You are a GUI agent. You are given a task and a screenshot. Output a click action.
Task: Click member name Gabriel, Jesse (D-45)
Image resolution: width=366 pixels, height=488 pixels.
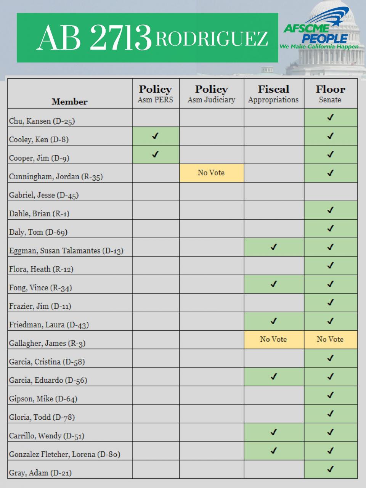tap(44, 195)
